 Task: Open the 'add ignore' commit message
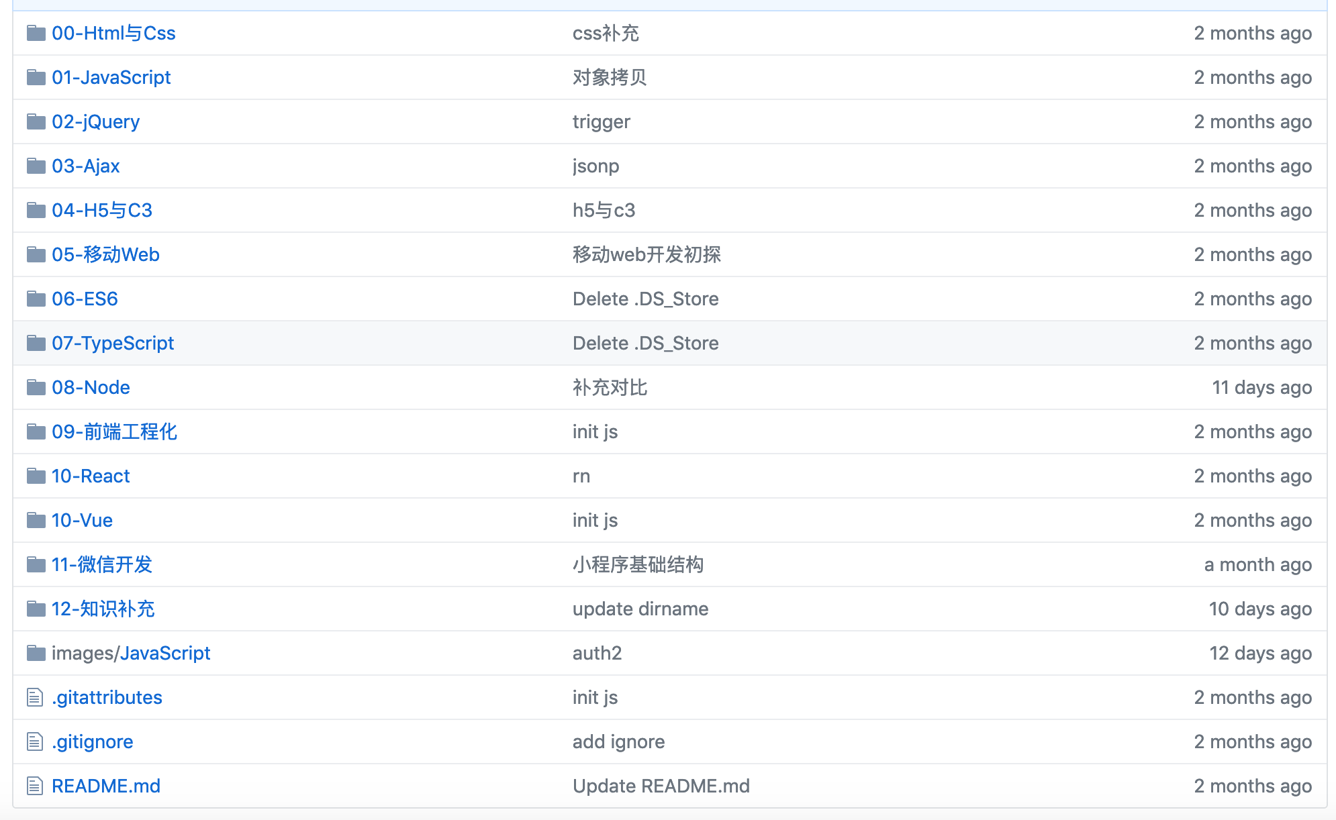(x=618, y=741)
